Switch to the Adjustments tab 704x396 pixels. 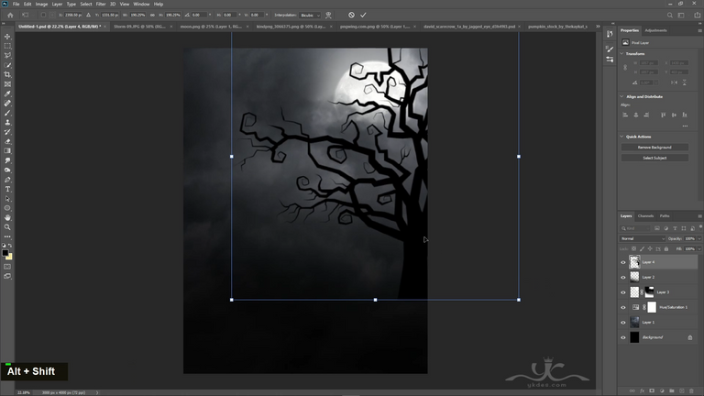click(x=655, y=30)
